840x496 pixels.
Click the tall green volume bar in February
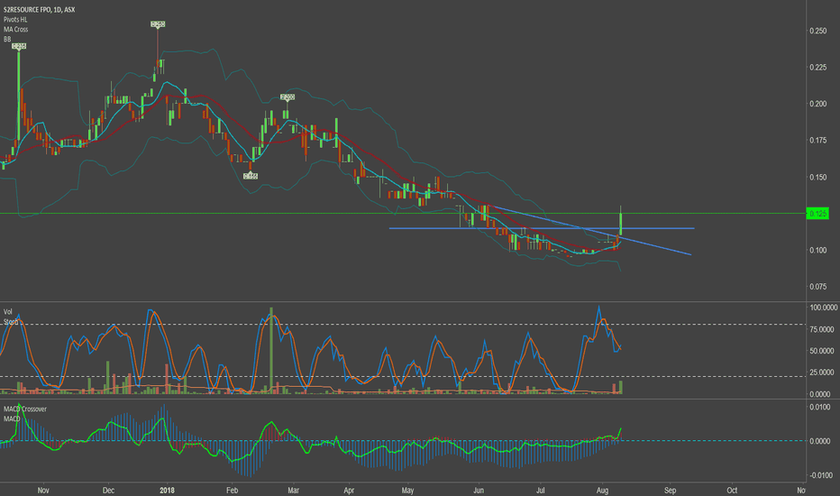(271, 351)
